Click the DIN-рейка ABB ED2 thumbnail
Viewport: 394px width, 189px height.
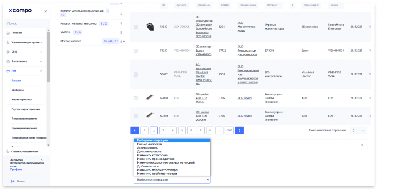click(150, 97)
